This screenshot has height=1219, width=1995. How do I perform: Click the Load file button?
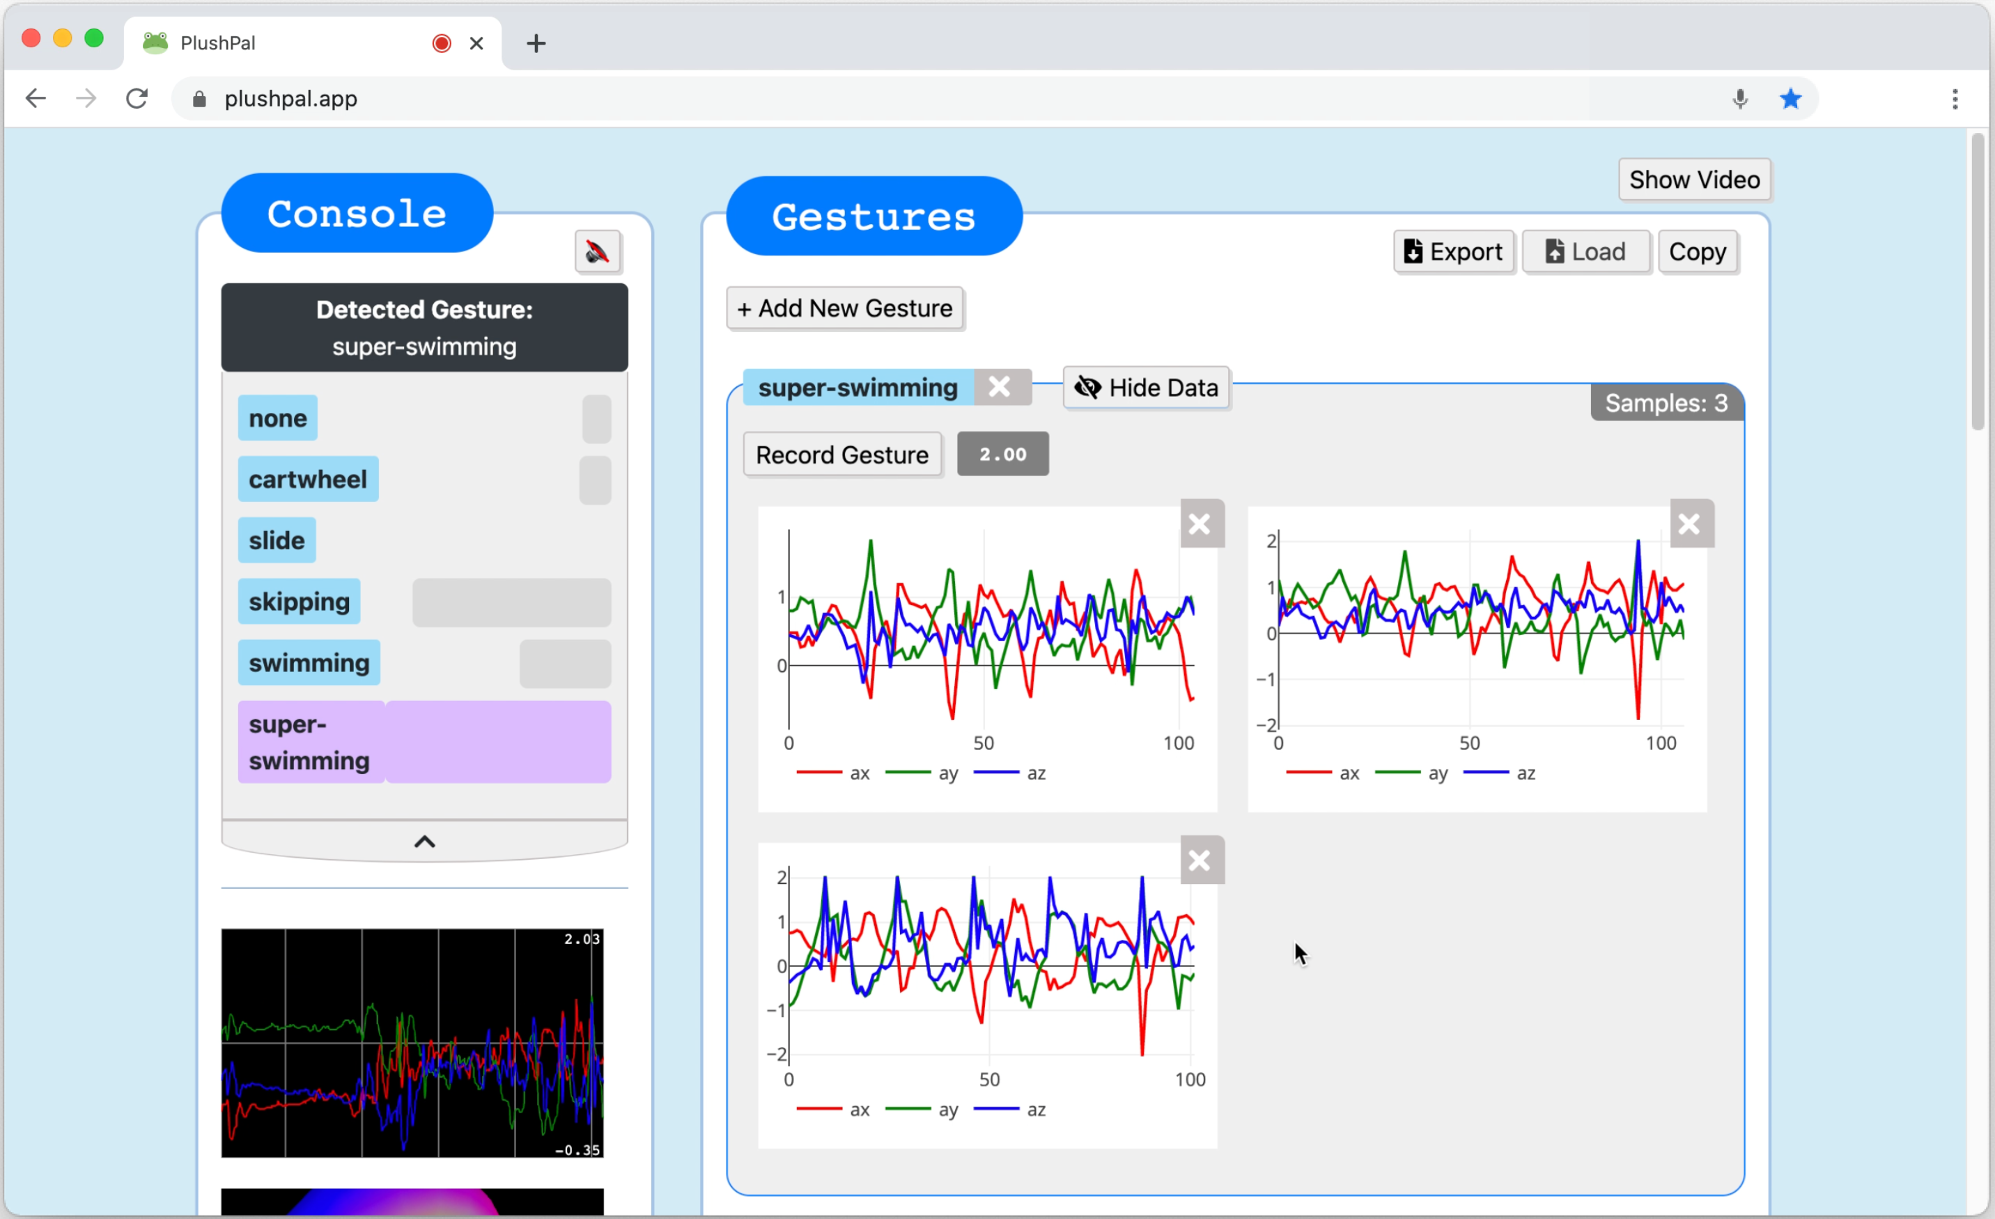1585,252
